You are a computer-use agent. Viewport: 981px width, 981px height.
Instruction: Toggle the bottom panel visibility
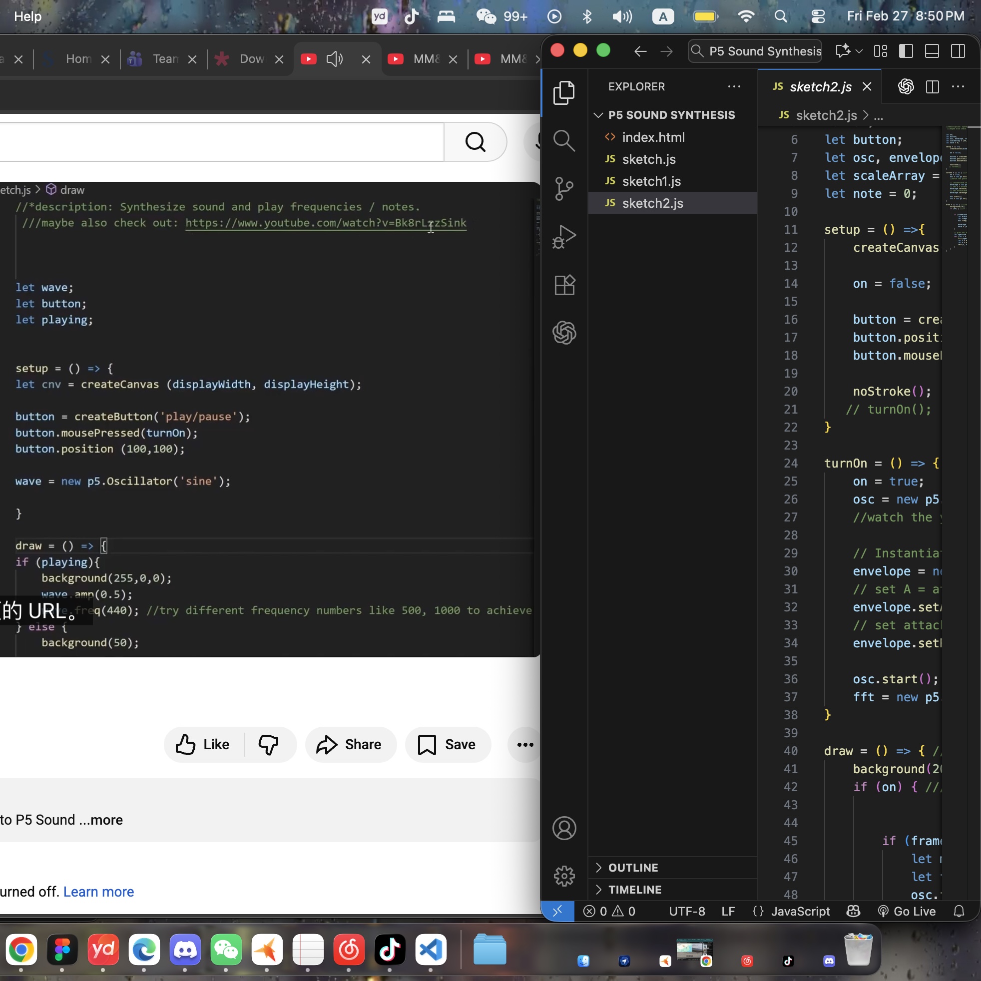pyautogui.click(x=932, y=51)
